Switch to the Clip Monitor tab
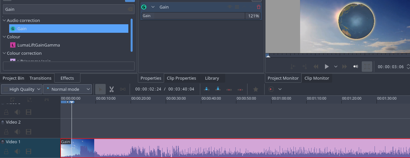Screen dimensions: 410x158 (317, 78)
